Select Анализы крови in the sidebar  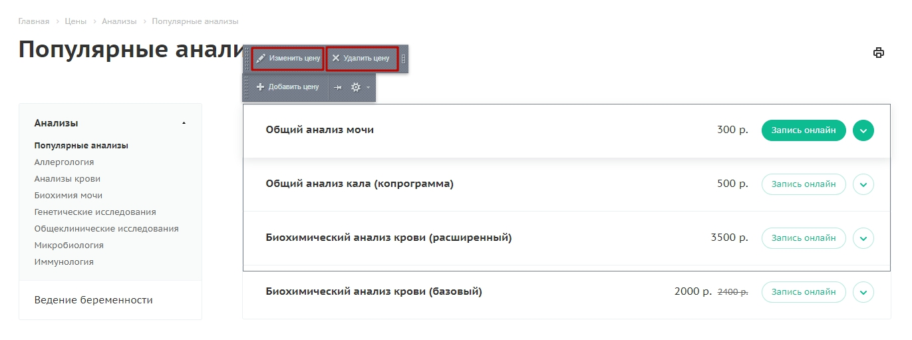pos(67,179)
